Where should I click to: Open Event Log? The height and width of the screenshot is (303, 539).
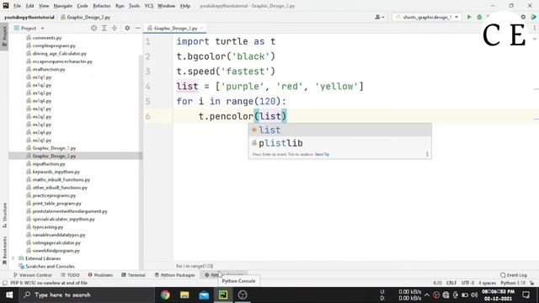point(514,275)
